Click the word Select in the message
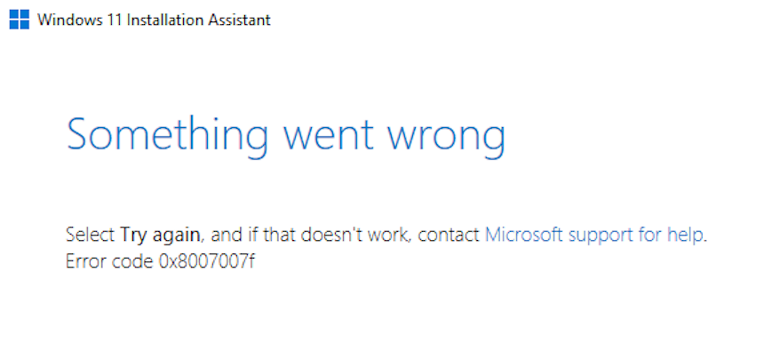 pyautogui.click(x=90, y=236)
